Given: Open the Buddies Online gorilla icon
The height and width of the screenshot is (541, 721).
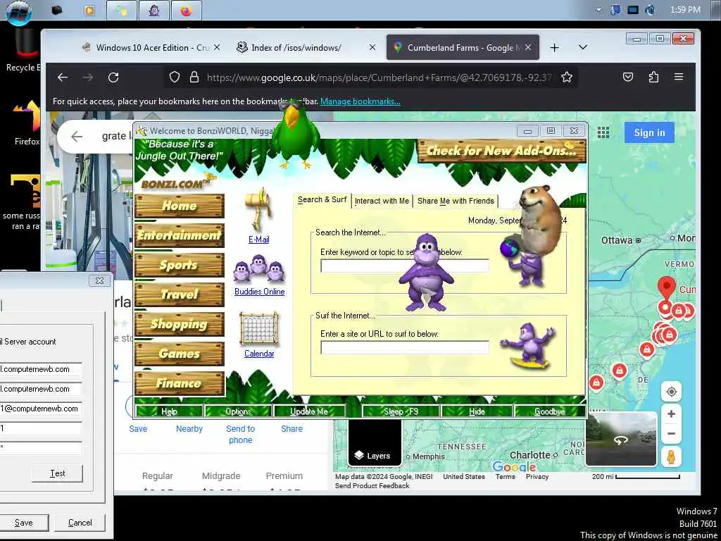Looking at the screenshot, I should pyautogui.click(x=259, y=268).
